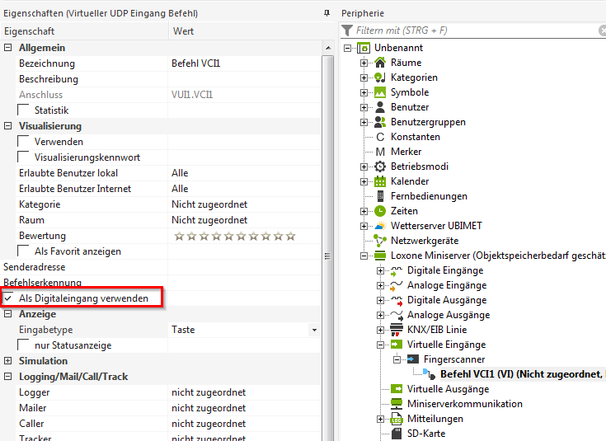This screenshot has width=606, height=441.
Task: Click the Unbenannt project icon
Action: coord(364,48)
